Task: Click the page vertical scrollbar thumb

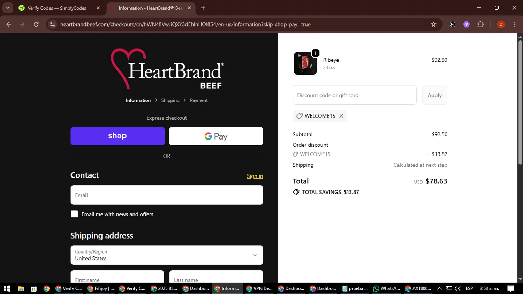Action: pyautogui.click(x=520, y=102)
